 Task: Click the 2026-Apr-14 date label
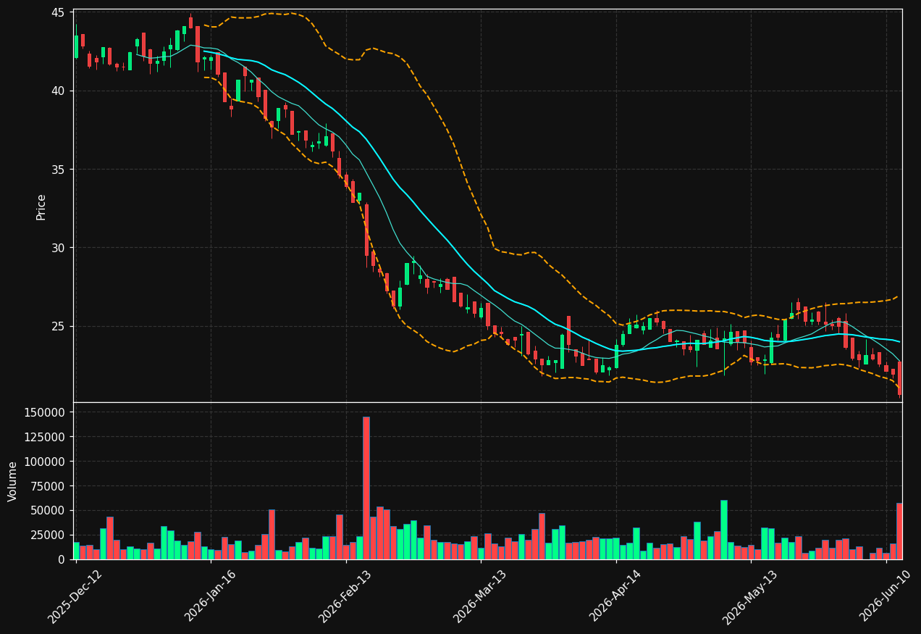pyautogui.click(x=615, y=596)
